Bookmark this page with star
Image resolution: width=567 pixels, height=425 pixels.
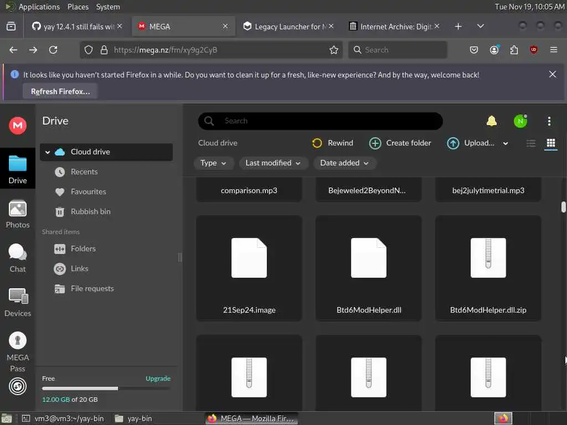point(334,50)
